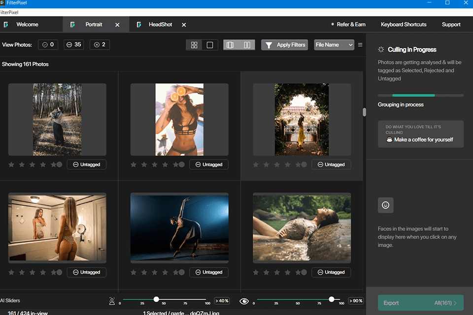The image size is (473, 315).
Task: Select the garden gate photo thumbnail
Action: (302, 120)
